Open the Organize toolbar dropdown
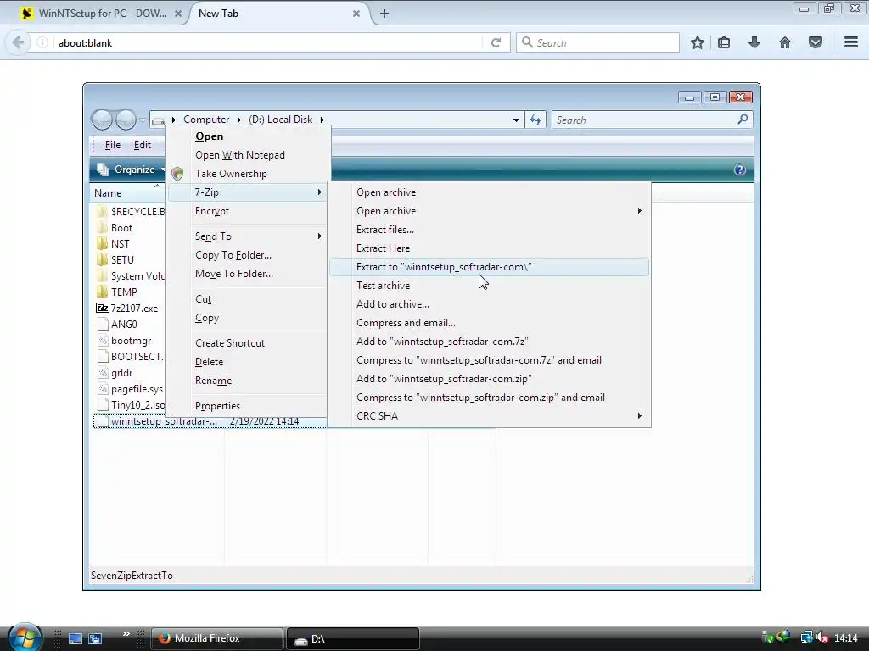This screenshot has width=869, height=651. pos(132,170)
